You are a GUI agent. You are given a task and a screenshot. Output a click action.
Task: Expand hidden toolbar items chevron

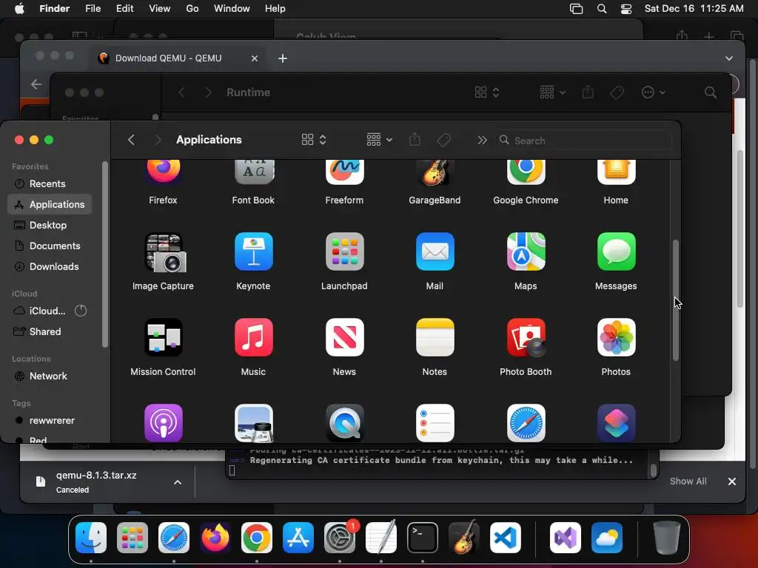482,140
